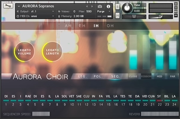Switch to the SEQ. mode tab
This screenshot has width=180, height=119.
point(116,76)
